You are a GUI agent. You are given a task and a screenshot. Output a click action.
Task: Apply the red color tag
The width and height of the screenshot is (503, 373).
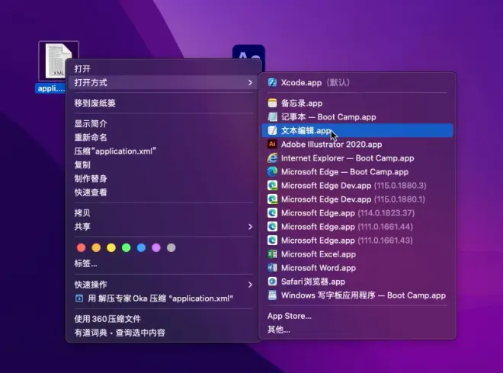click(x=81, y=247)
